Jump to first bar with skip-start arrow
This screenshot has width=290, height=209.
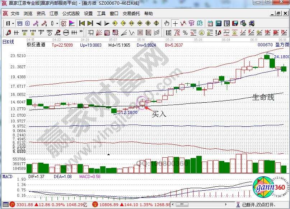pyautogui.click(x=82, y=23)
